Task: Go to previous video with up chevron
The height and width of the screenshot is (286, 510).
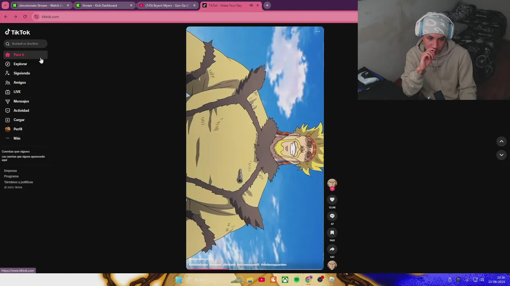Action: coord(502,141)
